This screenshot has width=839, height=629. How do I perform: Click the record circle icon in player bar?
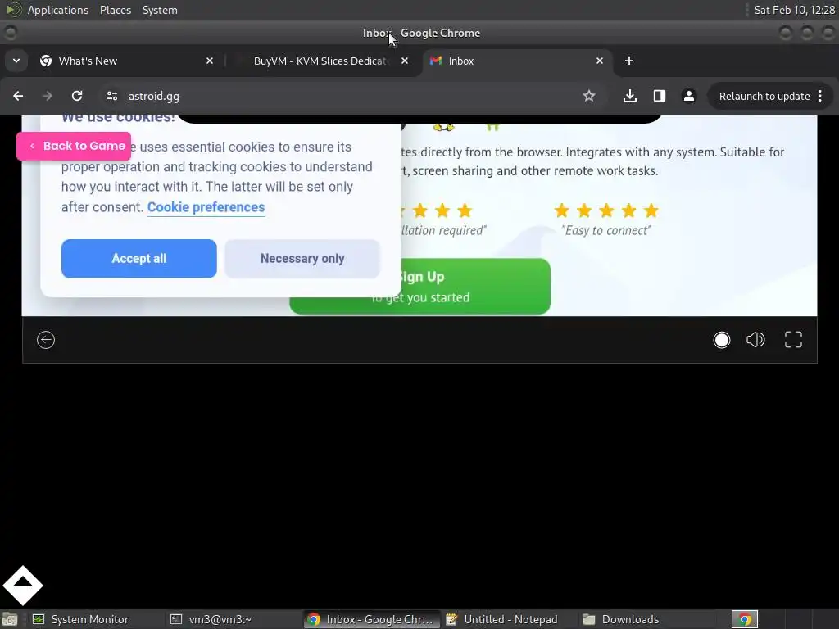click(721, 340)
